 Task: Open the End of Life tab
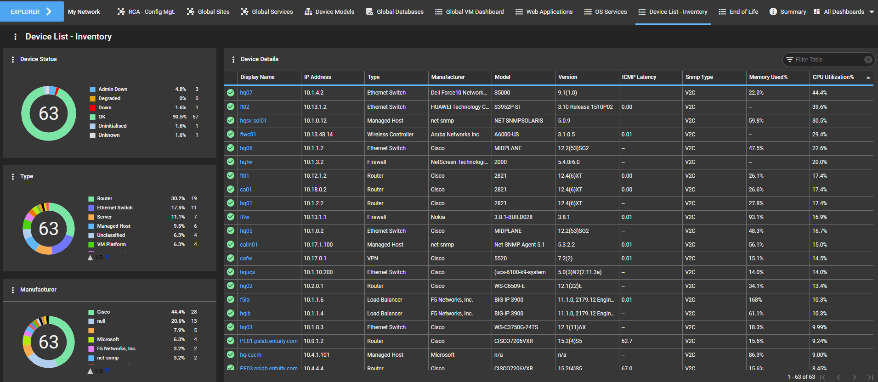pyautogui.click(x=738, y=12)
